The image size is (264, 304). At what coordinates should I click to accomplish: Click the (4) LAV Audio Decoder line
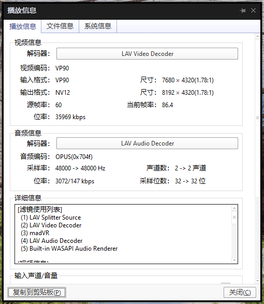[52, 241]
